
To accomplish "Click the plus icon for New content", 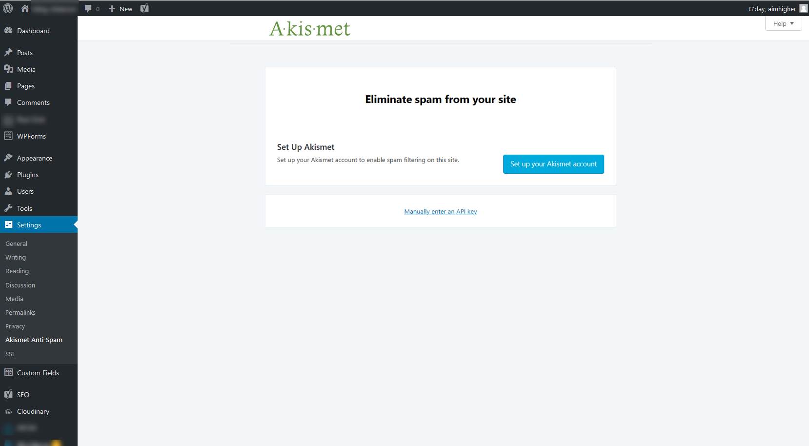I will point(112,9).
